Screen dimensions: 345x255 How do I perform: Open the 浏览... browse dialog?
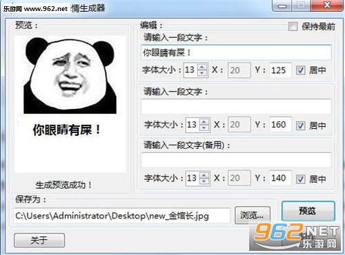[x=253, y=215]
